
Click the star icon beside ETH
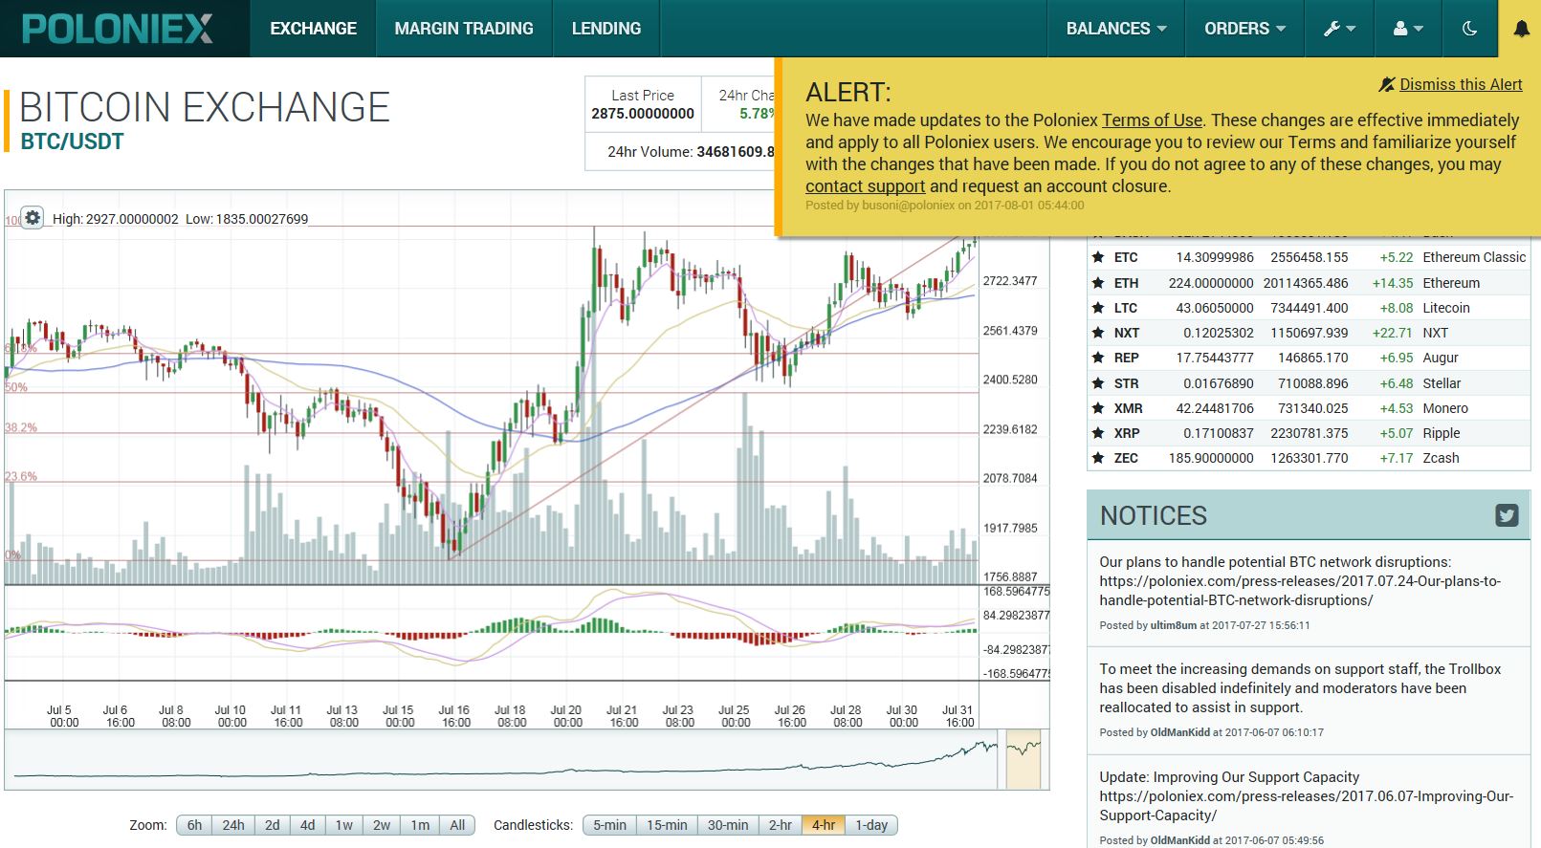coord(1098,283)
